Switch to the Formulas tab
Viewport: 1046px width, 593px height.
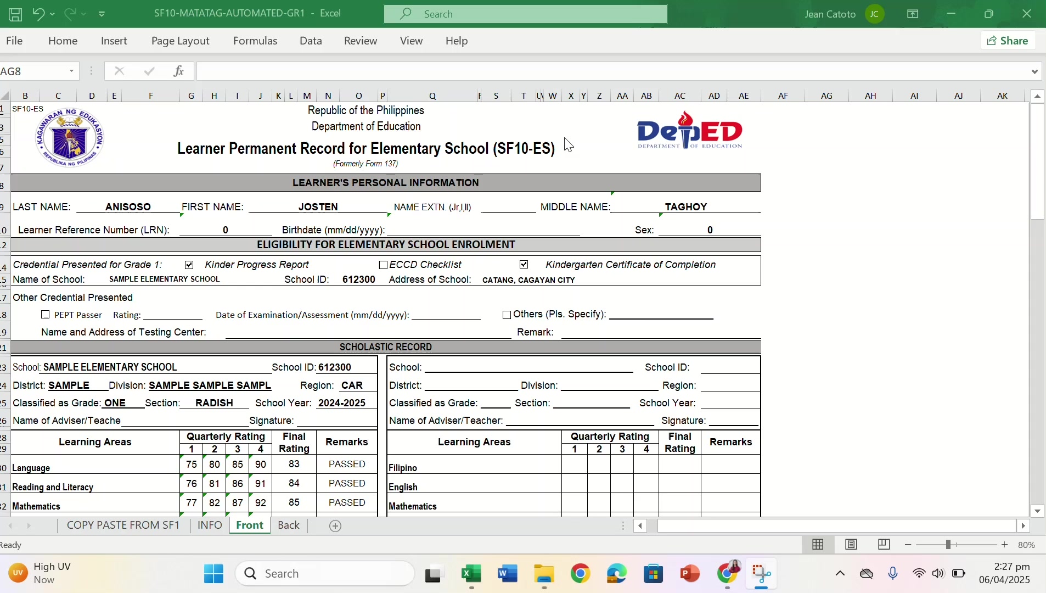click(255, 41)
